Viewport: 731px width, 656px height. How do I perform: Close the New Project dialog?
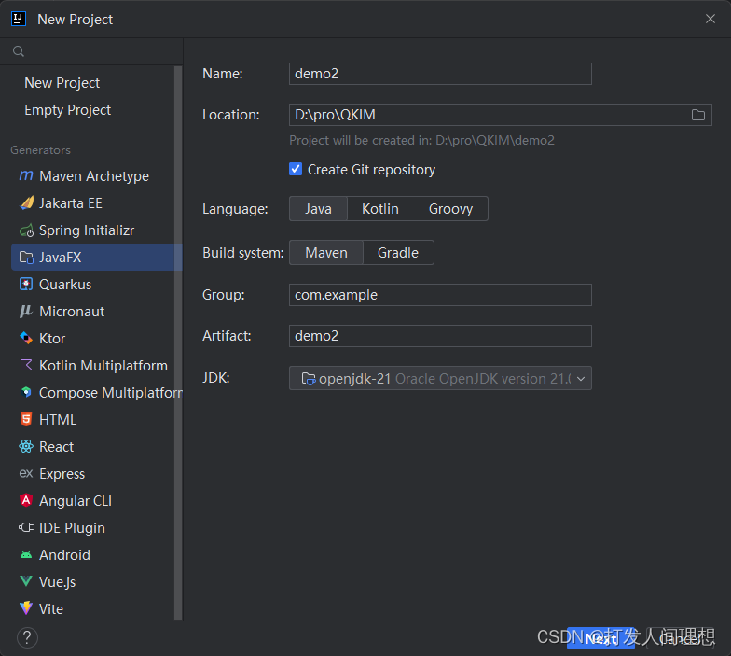(710, 19)
